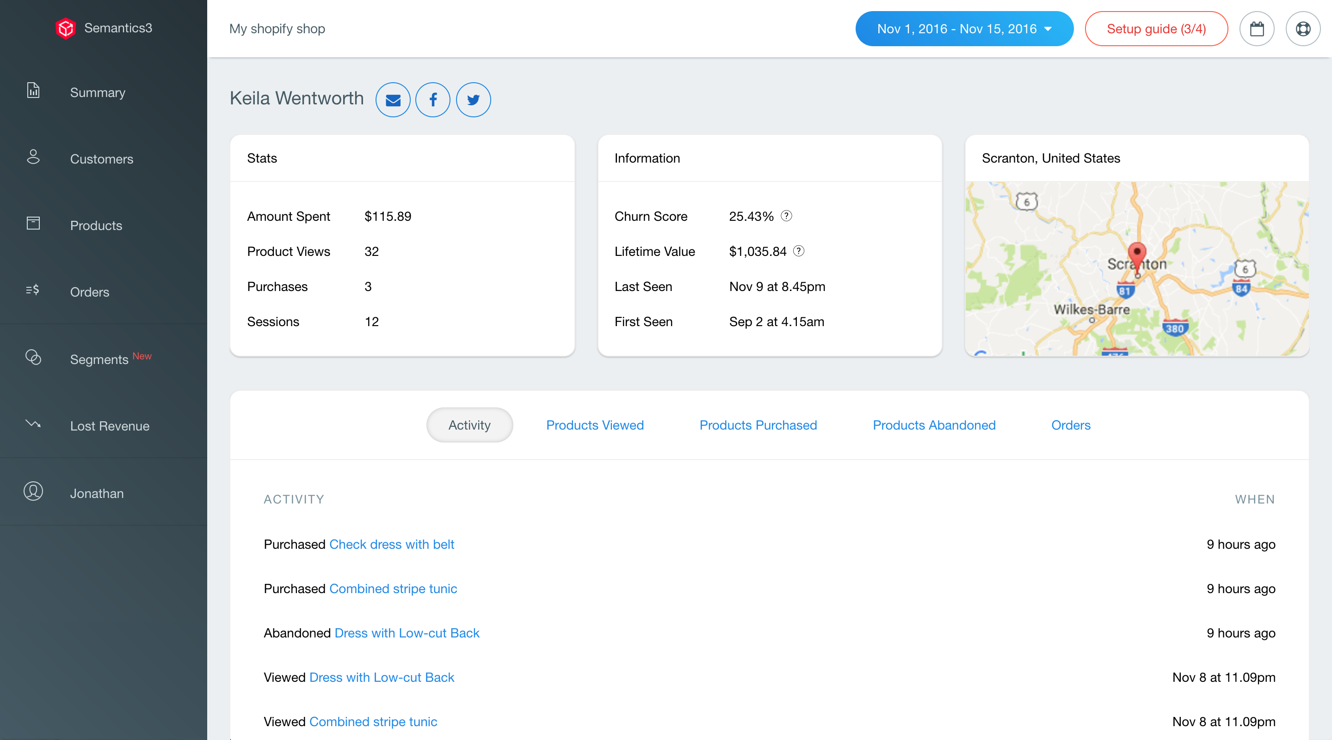Reveal Lifetime Value tooltip question mark
The height and width of the screenshot is (740, 1332).
tap(799, 251)
